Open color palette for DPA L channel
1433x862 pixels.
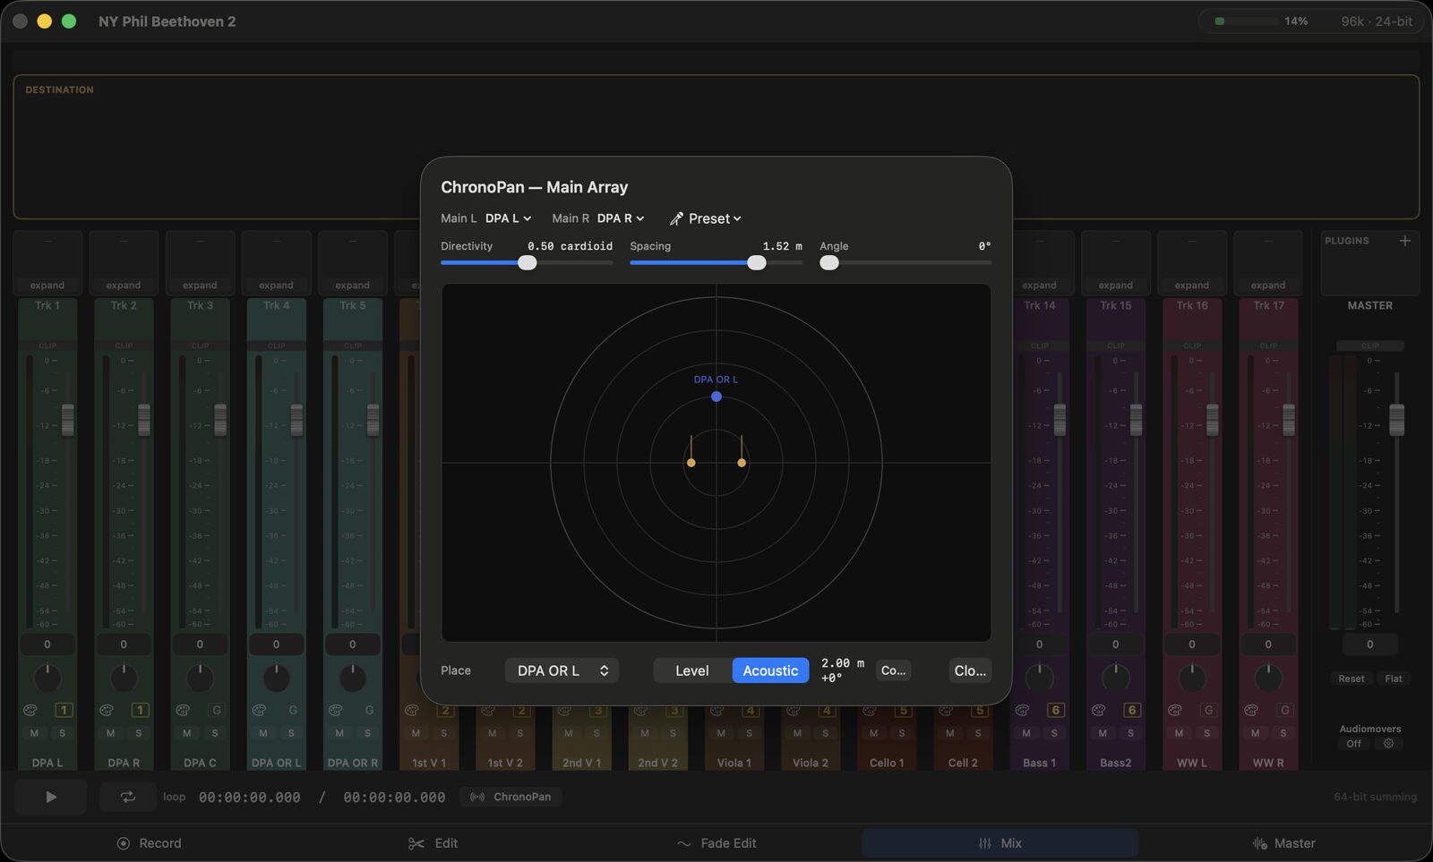(30, 710)
